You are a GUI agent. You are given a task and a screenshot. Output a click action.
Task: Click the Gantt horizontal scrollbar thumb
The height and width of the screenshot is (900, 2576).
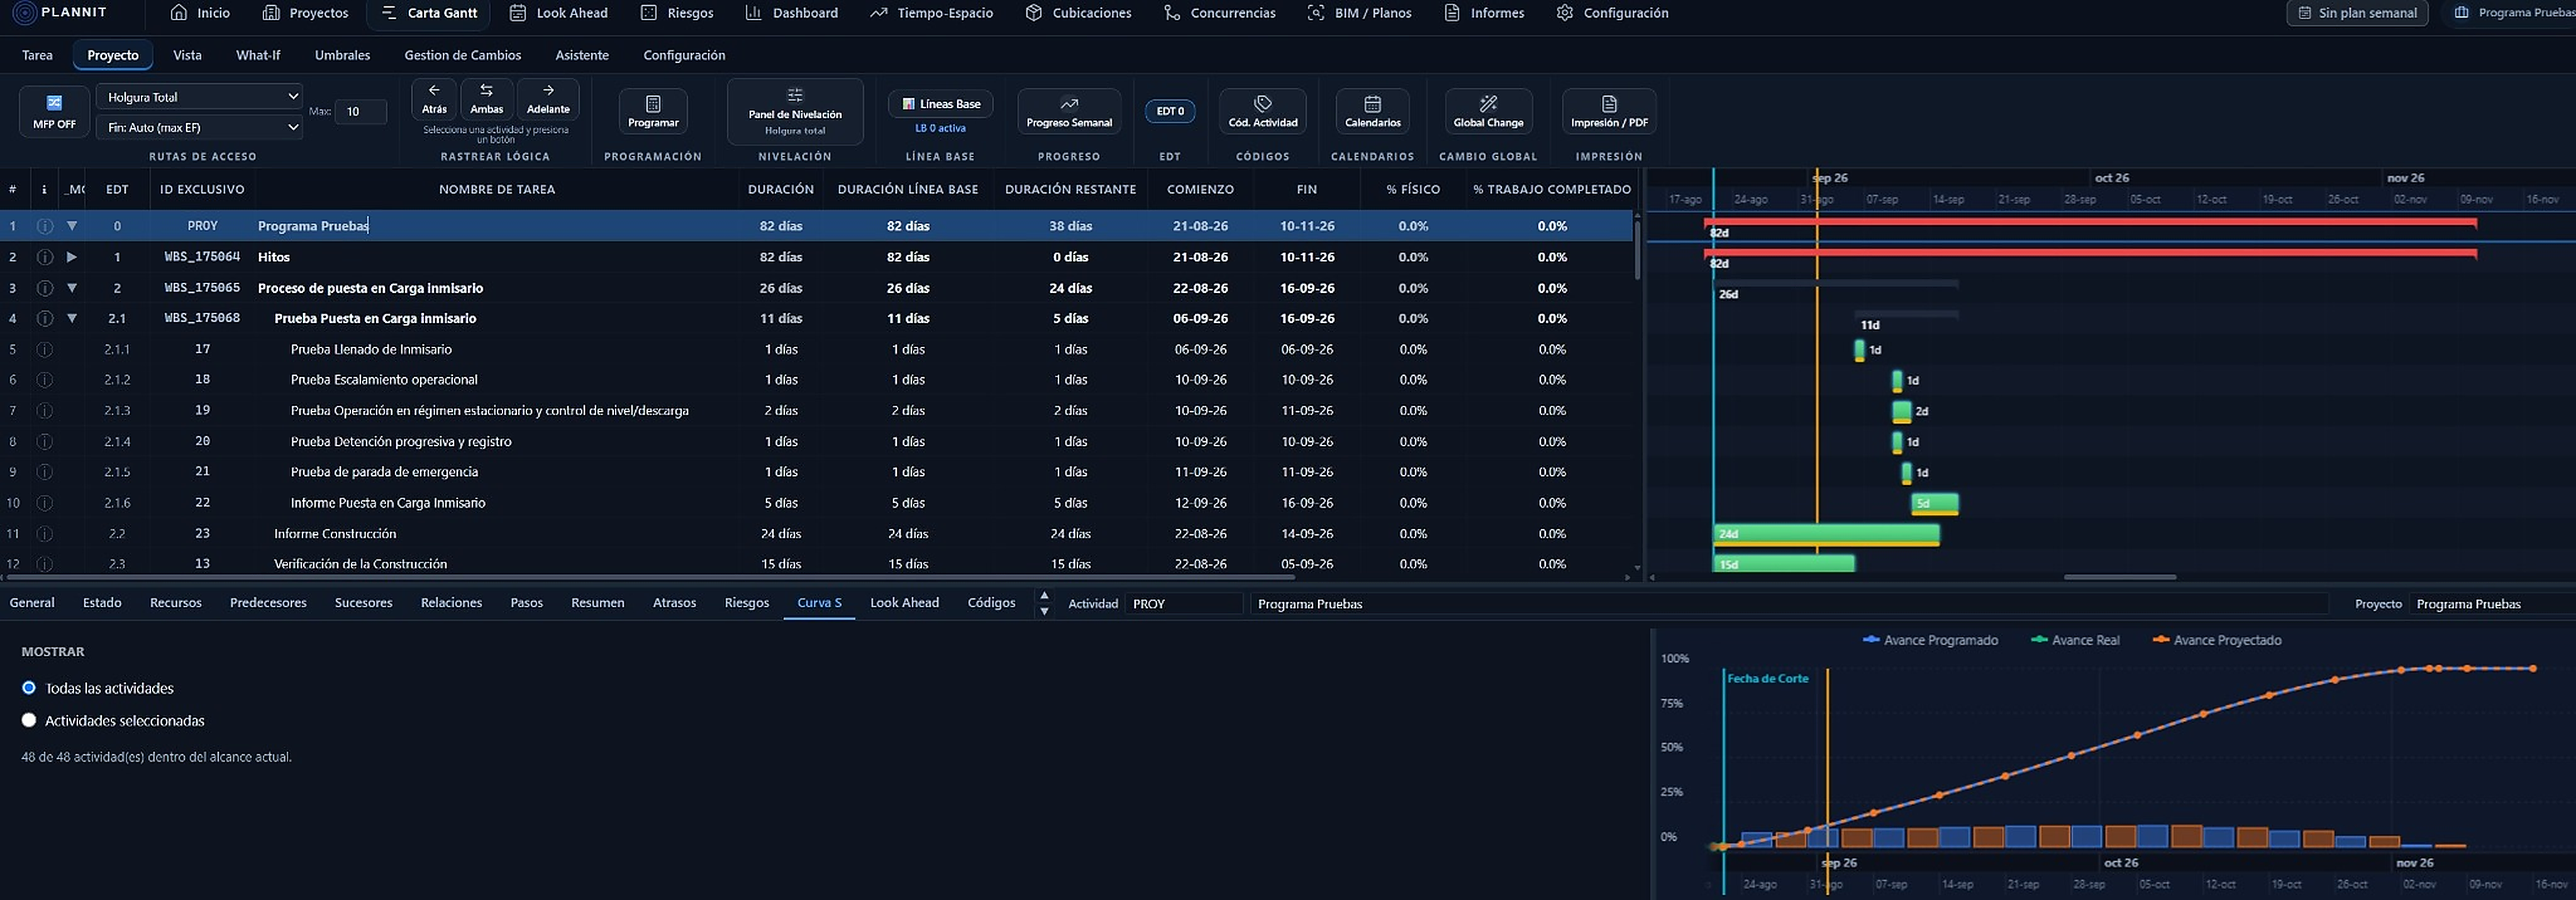[2120, 578]
